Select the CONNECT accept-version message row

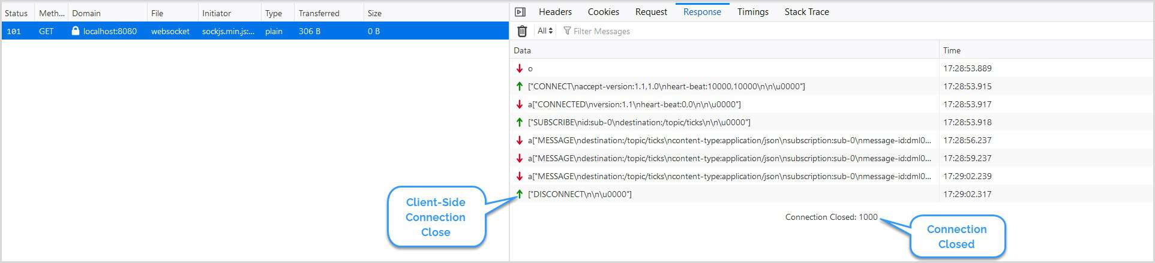tap(666, 86)
